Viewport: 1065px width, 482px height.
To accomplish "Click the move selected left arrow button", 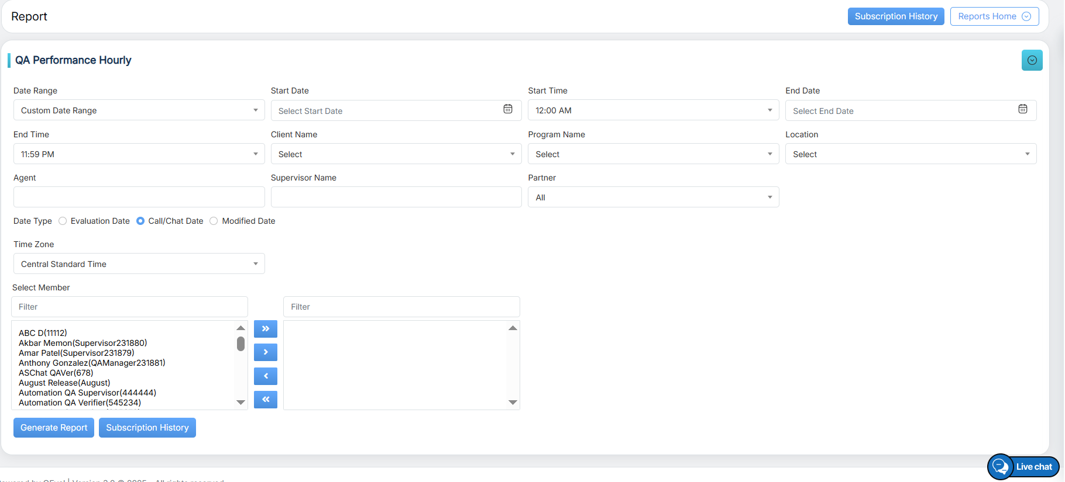I will click(x=265, y=376).
